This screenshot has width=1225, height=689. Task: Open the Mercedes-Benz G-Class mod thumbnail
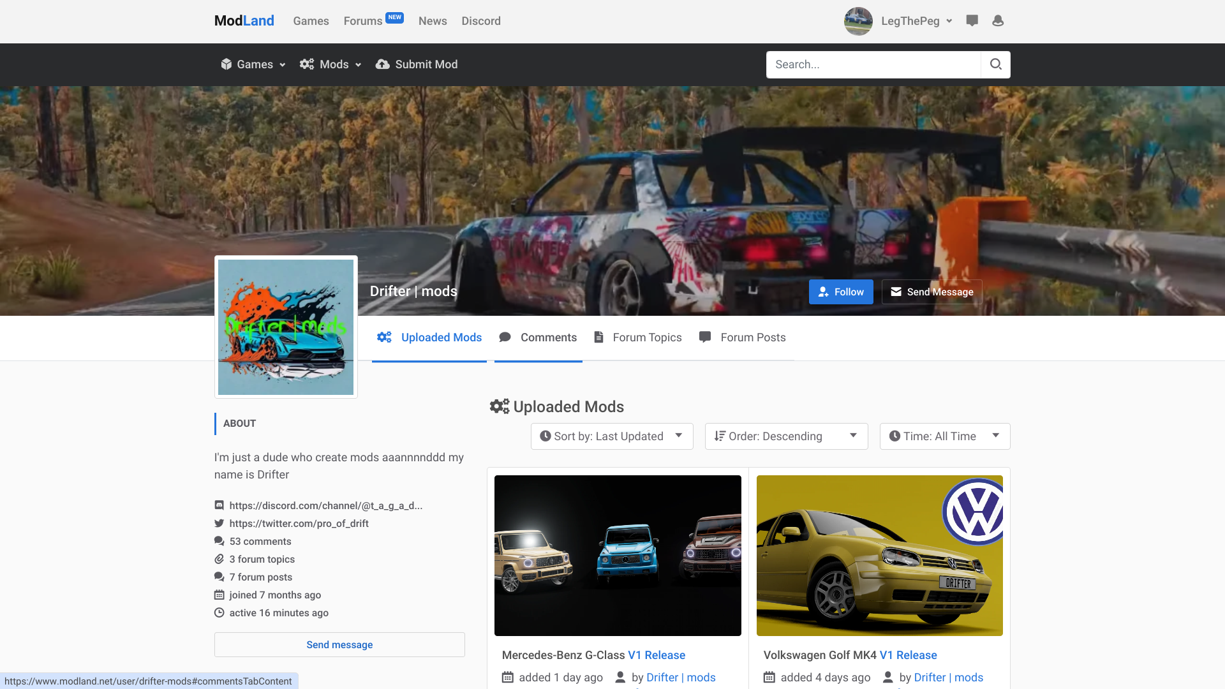(618, 556)
